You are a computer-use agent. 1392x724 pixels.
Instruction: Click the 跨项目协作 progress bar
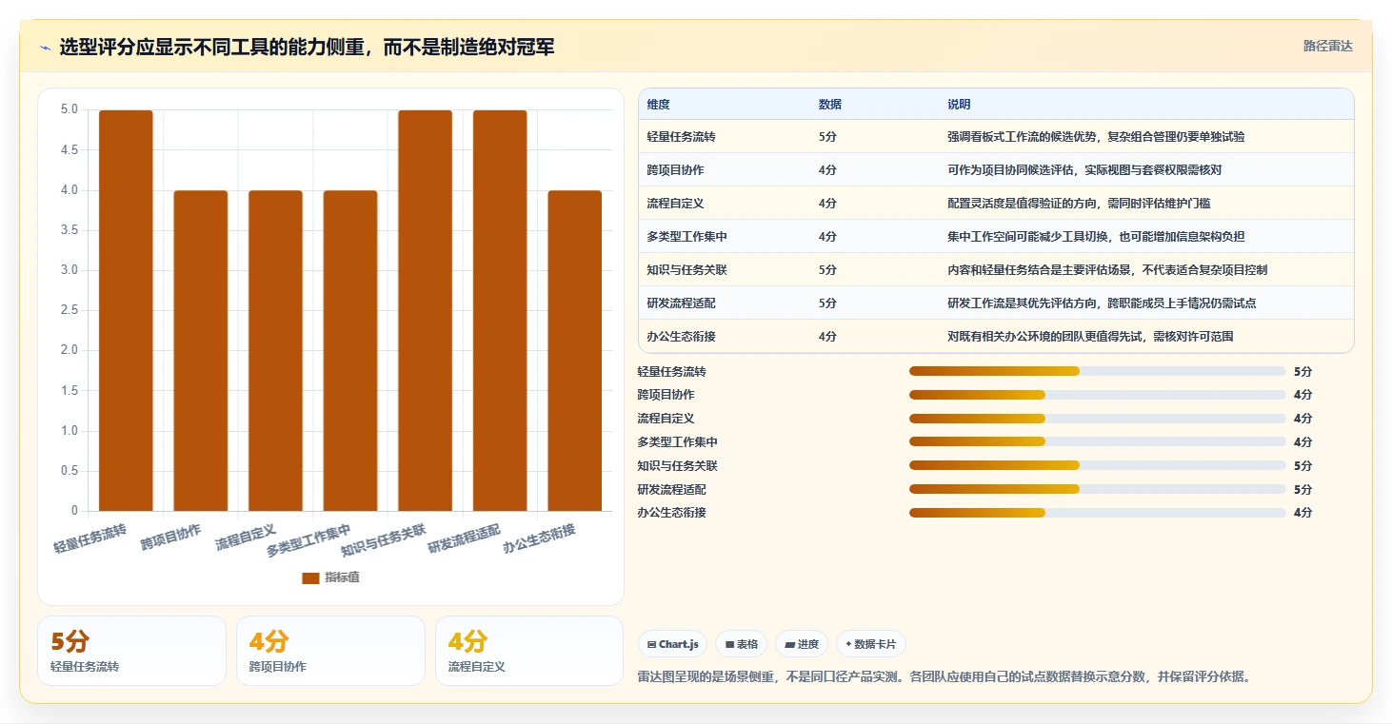click(1098, 395)
